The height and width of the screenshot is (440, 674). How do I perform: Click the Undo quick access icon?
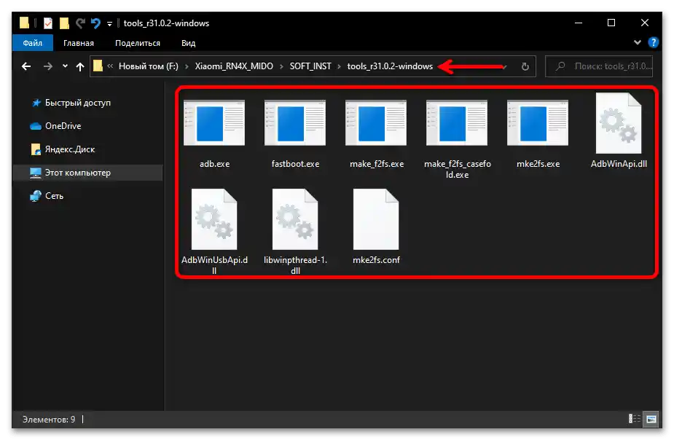[95, 23]
